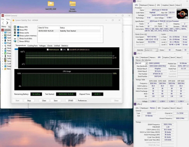Toggle the GIGABYTE drive checkbox in temperature graph
Screen dimensions: 189x147
[68, 50]
